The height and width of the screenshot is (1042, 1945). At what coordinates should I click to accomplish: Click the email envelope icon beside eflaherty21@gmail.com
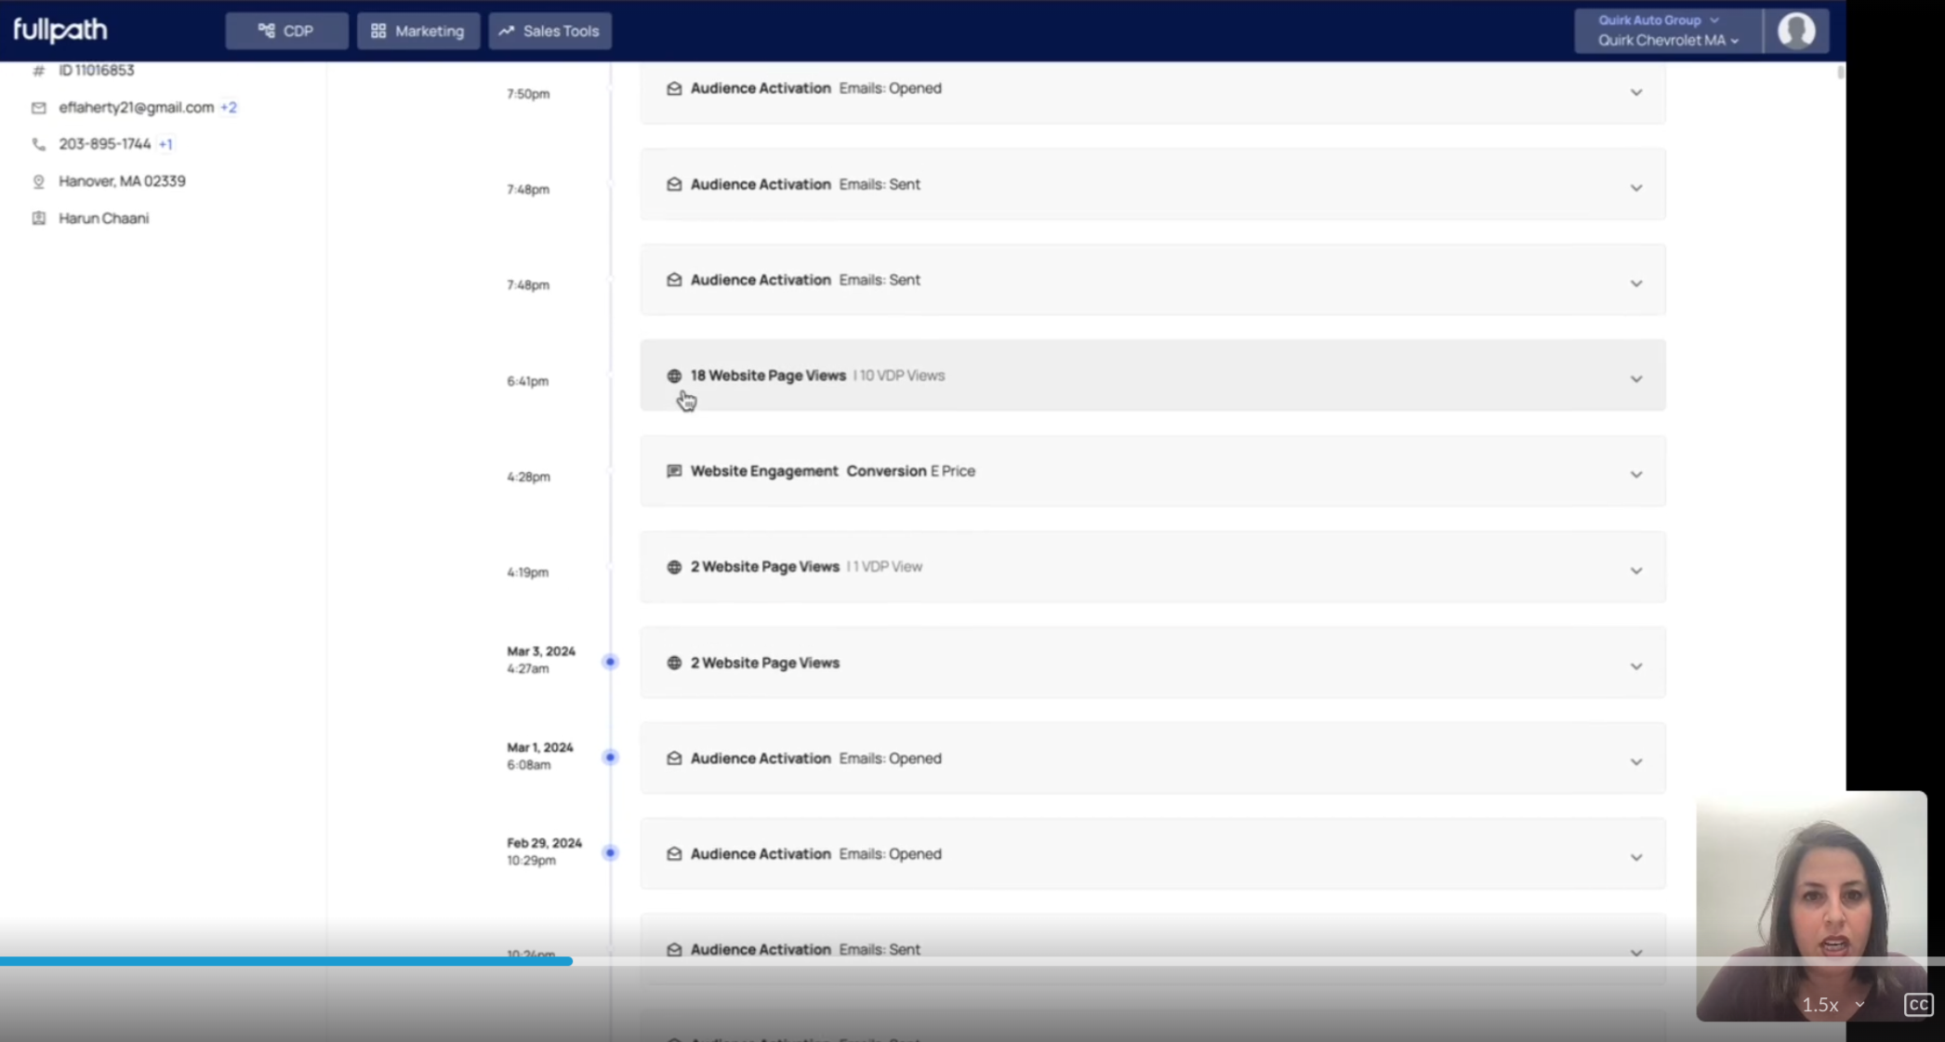pyautogui.click(x=38, y=108)
